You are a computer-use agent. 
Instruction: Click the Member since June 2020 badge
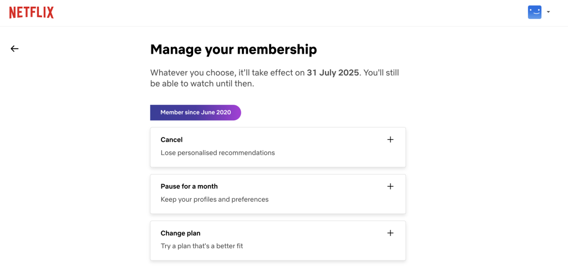coord(196,112)
